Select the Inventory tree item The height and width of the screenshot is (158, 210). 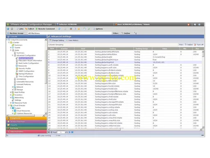pos(18,95)
